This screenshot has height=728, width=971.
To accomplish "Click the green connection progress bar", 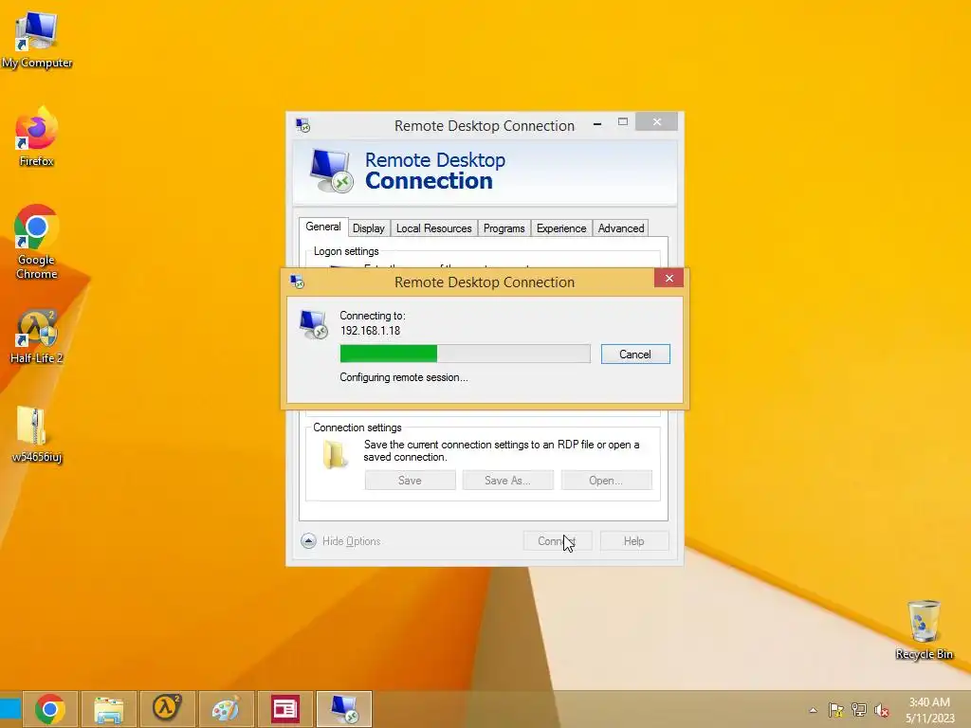I will click(465, 354).
